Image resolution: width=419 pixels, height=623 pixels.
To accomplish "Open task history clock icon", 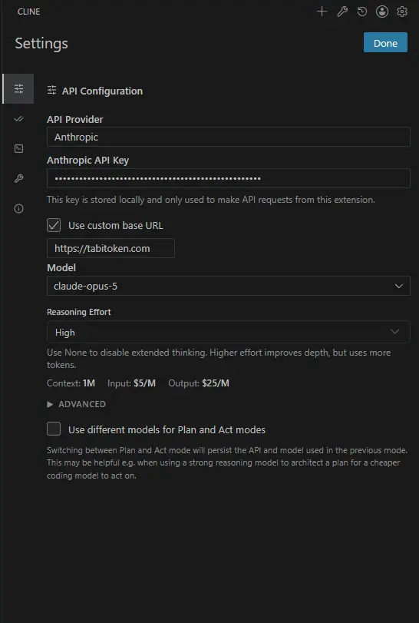I will click(x=362, y=12).
